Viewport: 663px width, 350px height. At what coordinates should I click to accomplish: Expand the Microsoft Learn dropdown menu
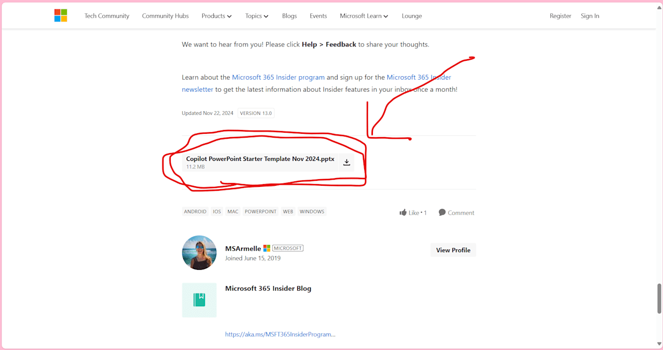point(364,16)
